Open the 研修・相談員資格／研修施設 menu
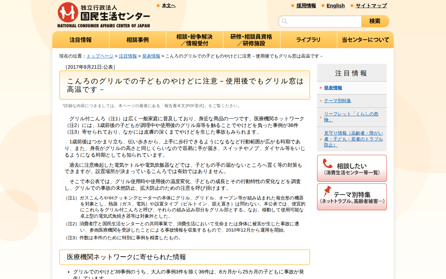 (251, 39)
